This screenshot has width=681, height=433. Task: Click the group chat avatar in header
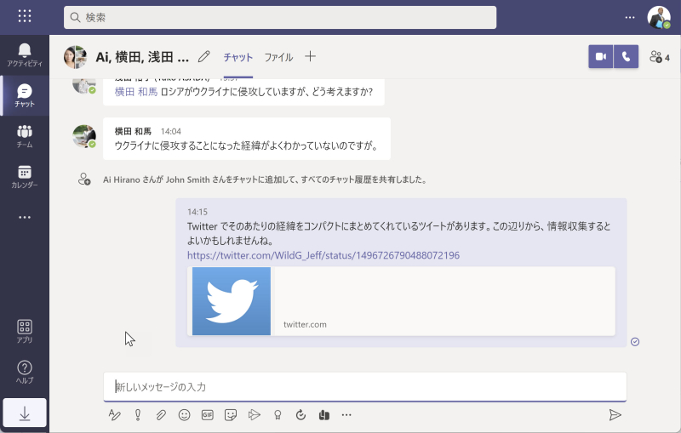(75, 57)
